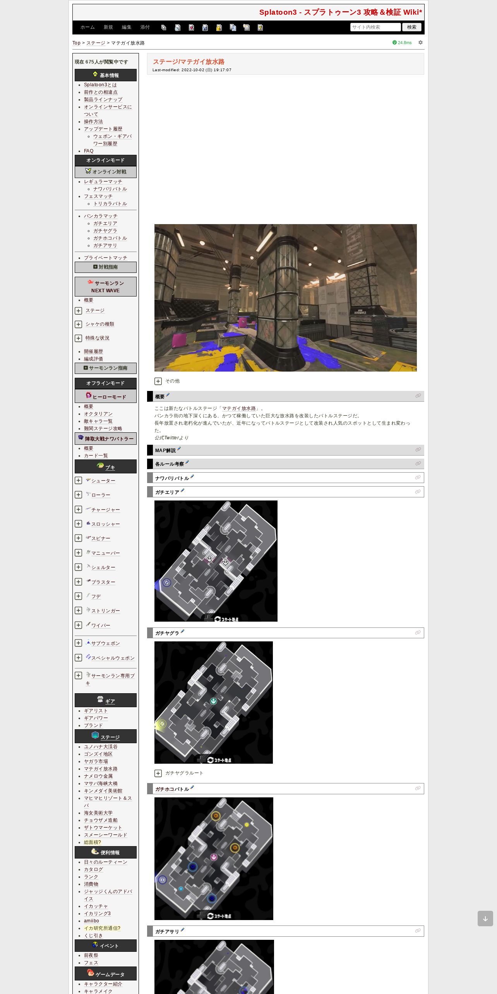Copy anchor link of MAP解説 heading
This screenshot has height=994, width=497.
click(418, 450)
